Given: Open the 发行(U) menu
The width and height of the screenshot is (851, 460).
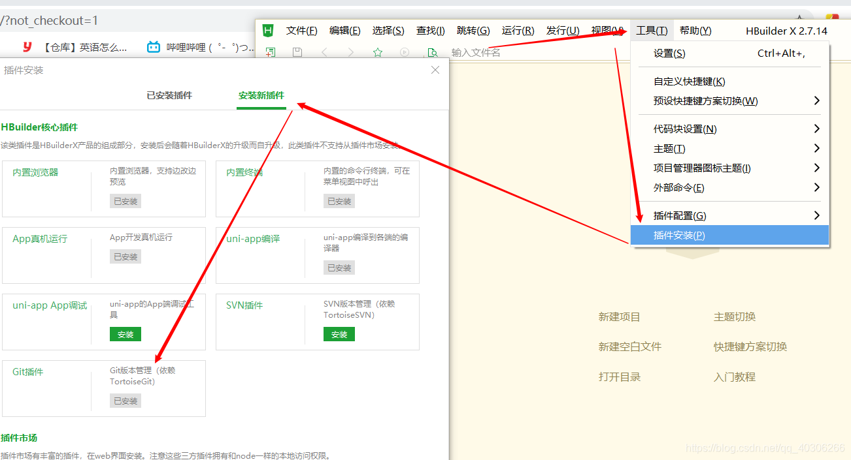Looking at the screenshot, I should point(563,31).
